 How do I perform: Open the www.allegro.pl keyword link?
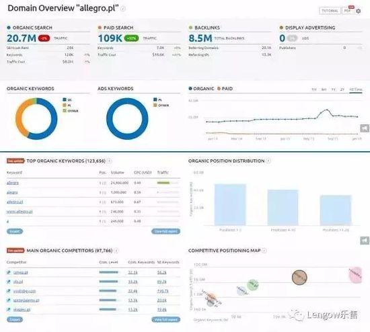[x=20, y=212]
